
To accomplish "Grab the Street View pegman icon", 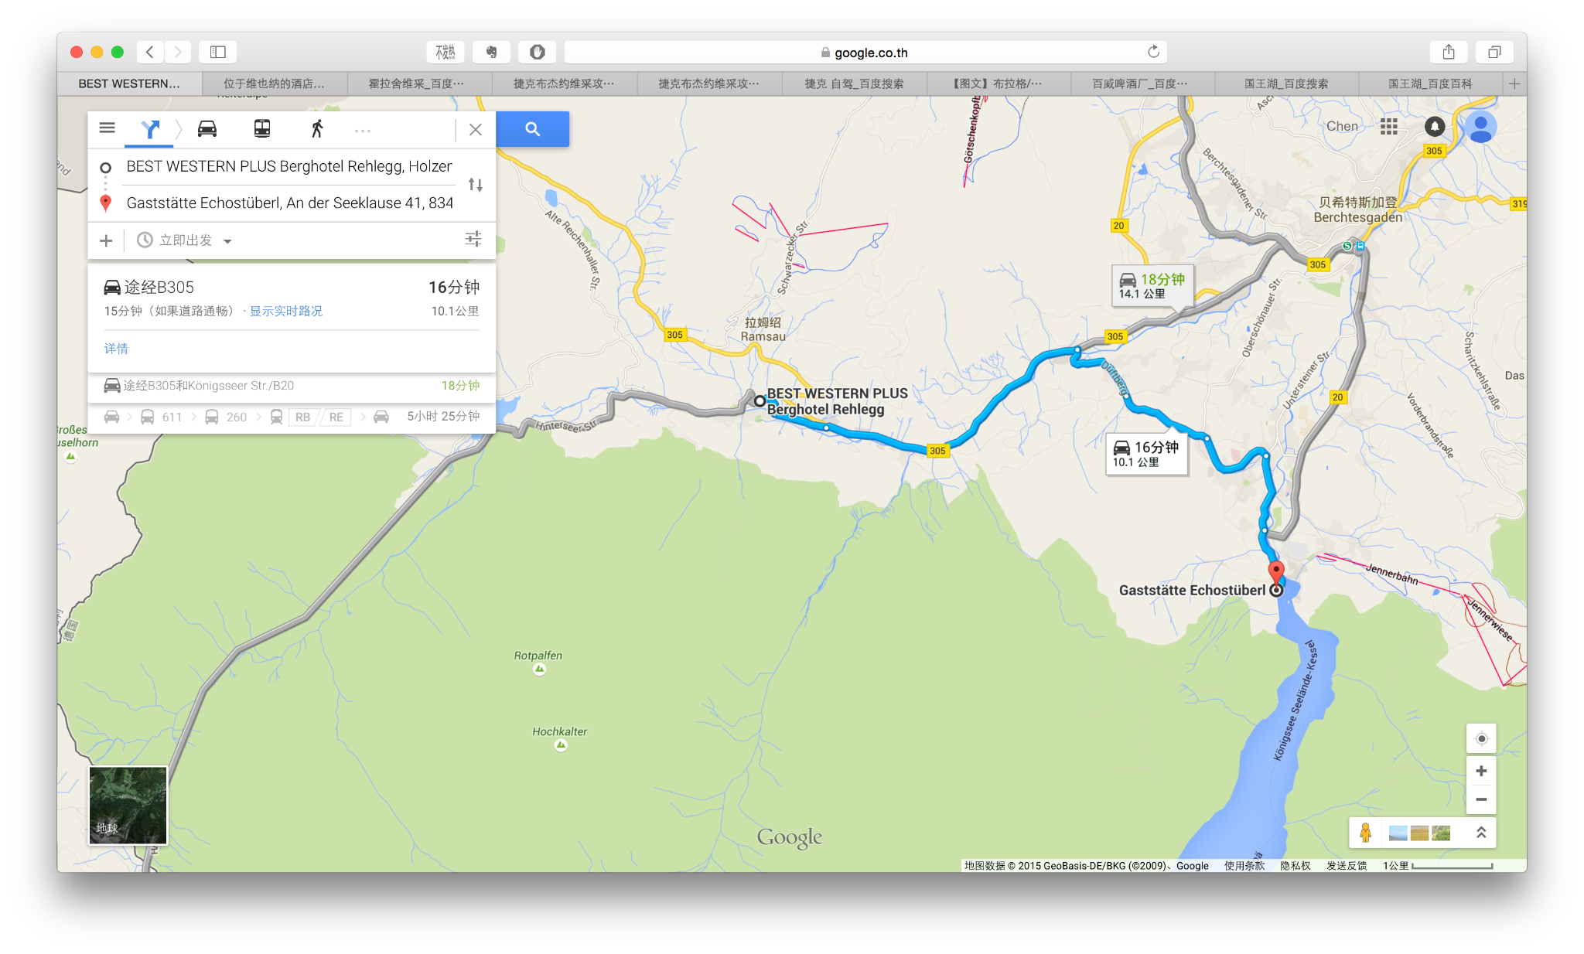I will (x=1365, y=833).
